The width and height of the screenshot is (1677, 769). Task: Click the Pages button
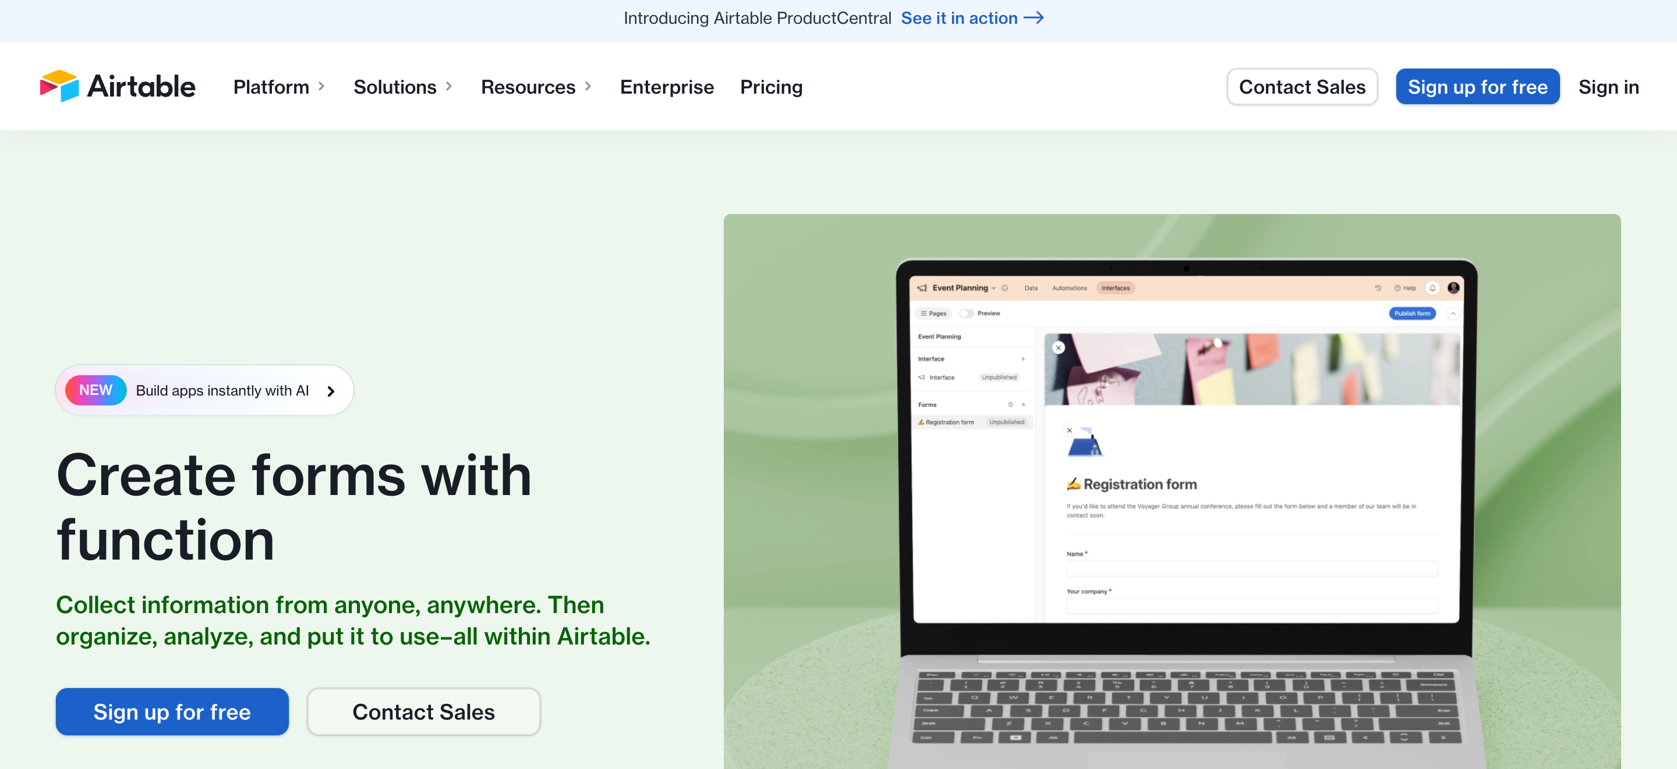tap(933, 314)
